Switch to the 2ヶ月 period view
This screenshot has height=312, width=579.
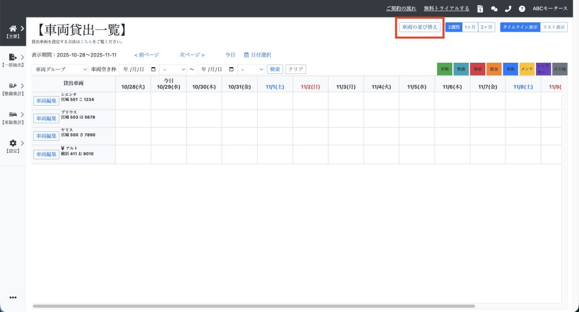[x=486, y=27]
